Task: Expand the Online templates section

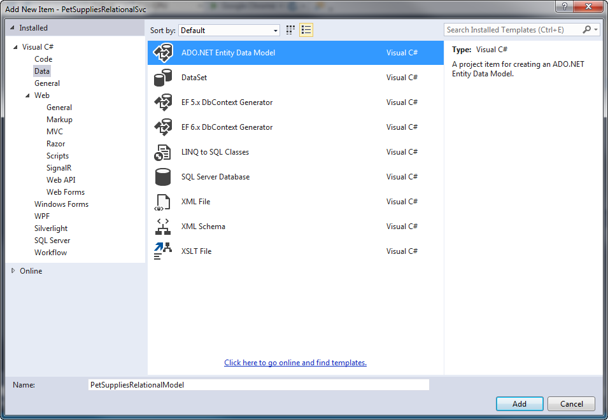Action: [14, 271]
